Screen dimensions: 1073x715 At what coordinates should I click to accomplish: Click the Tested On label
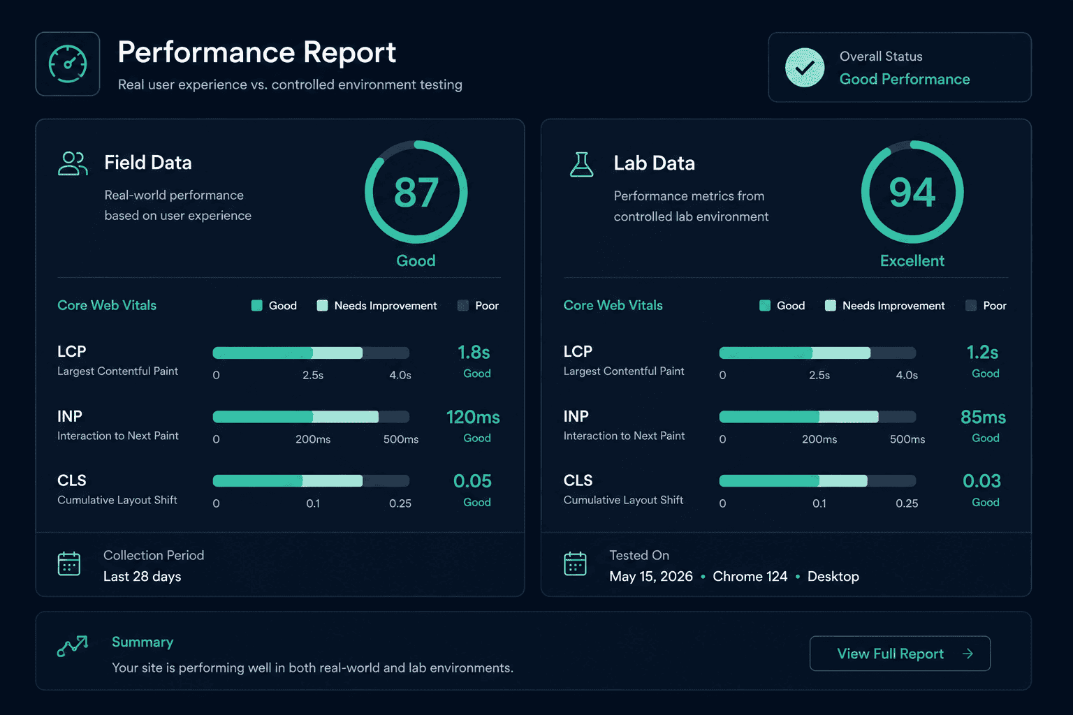click(x=639, y=556)
